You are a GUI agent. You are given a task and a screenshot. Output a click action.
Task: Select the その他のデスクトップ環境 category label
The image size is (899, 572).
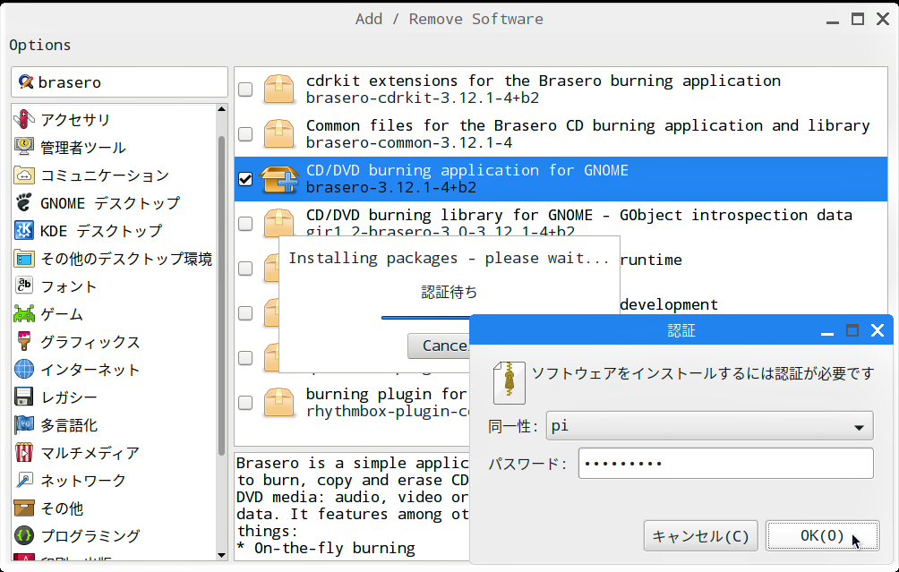[x=127, y=259]
